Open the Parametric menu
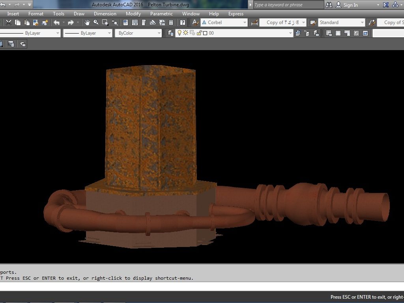Viewport: 404px width, 303px height. [161, 14]
